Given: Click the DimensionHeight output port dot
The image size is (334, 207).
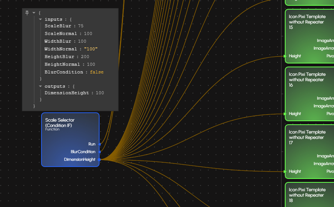Looking at the screenshot, I should tap(99, 159).
